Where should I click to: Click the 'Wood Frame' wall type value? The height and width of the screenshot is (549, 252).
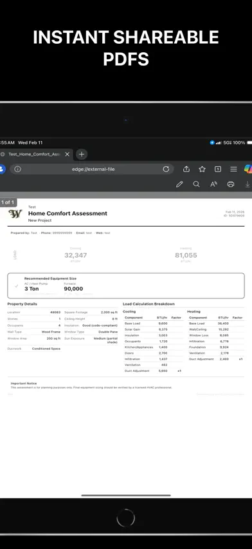[x=51, y=332]
